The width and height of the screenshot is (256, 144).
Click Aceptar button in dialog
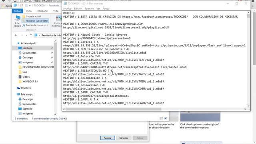[x=108, y=138]
